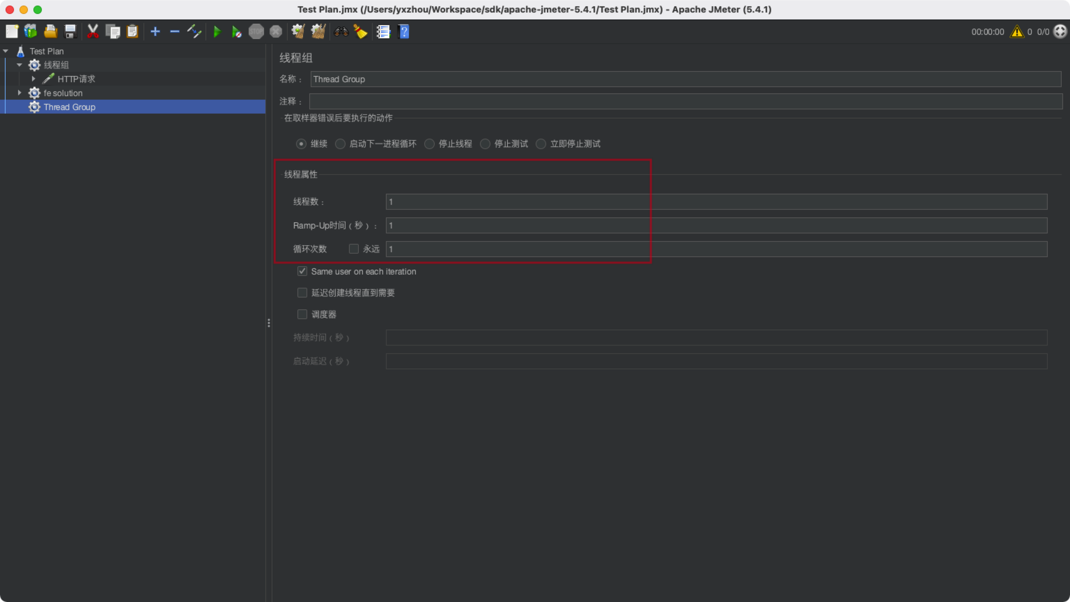Screen dimensions: 1070x602
Task: Click the 00:00:00 elapsed timer
Action: (x=987, y=32)
